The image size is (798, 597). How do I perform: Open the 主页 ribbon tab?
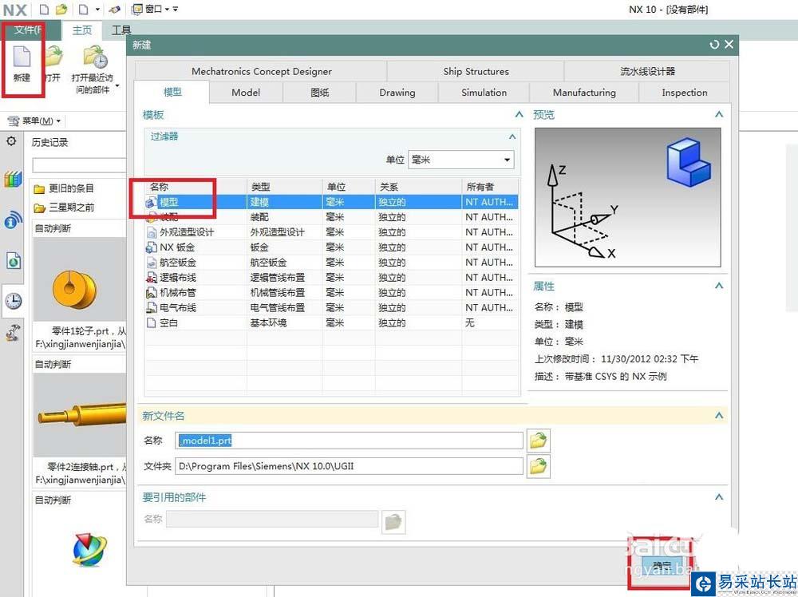[x=82, y=30]
